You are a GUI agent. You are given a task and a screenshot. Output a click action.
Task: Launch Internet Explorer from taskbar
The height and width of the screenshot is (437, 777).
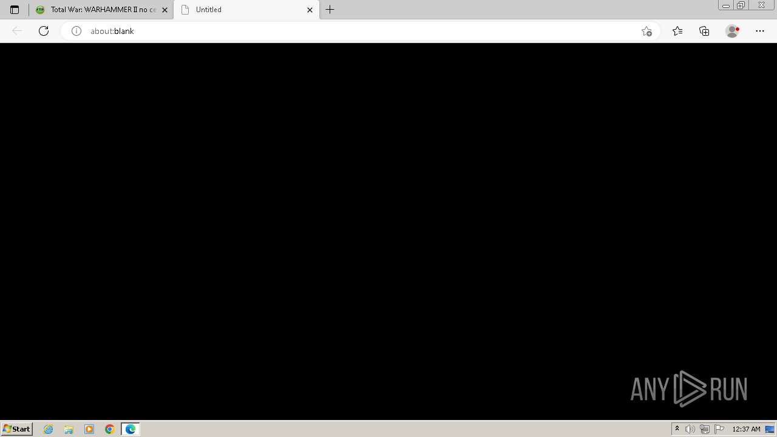(49, 429)
